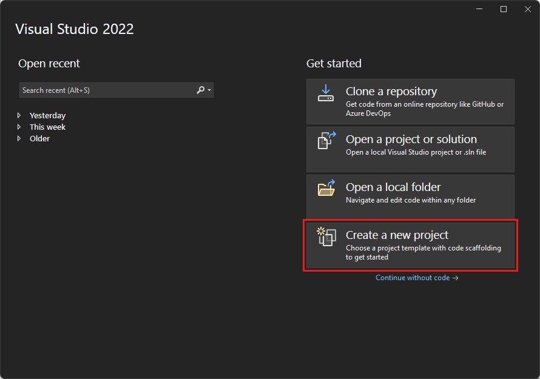Select the Older label under Open recent
The height and width of the screenshot is (379, 540).
click(x=40, y=138)
